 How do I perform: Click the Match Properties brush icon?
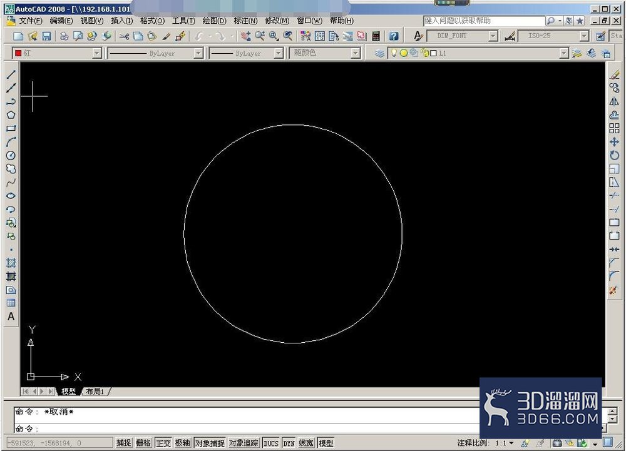tap(166, 36)
